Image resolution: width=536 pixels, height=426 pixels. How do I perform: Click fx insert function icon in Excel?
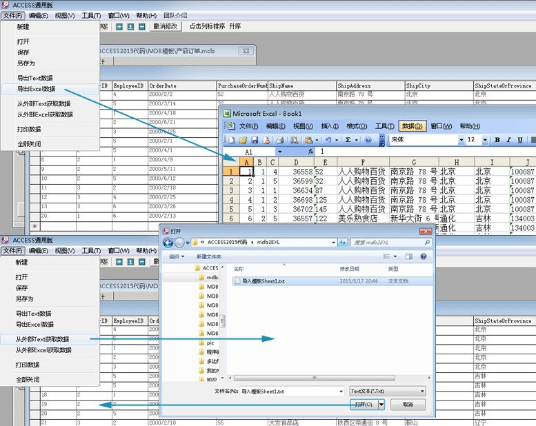click(310, 152)
